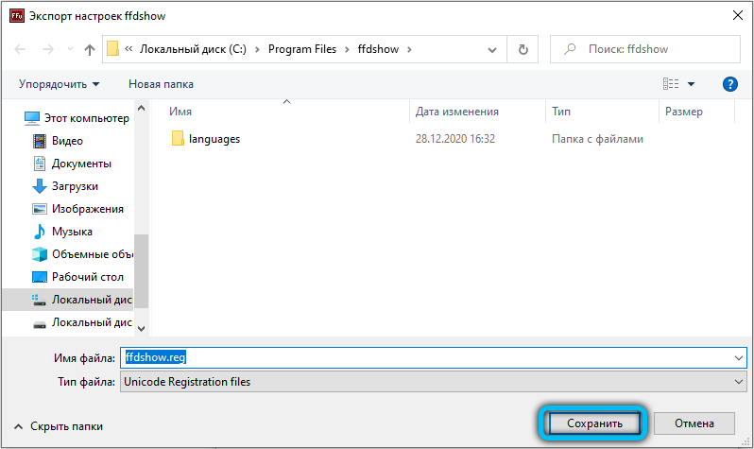
Task: Click the languages folder icon
Action: coord(178,139)
